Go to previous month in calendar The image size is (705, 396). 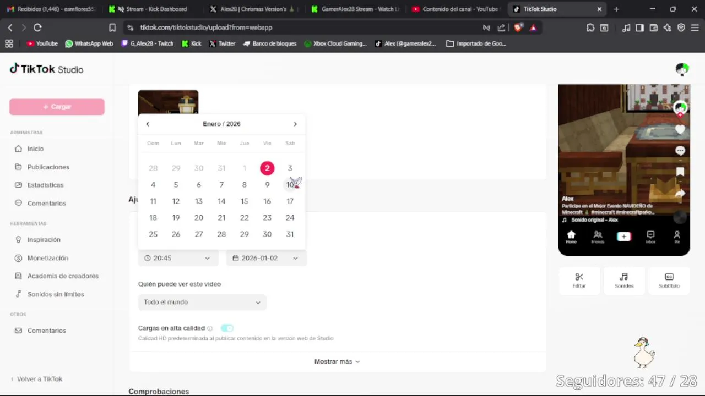(148, 124)
